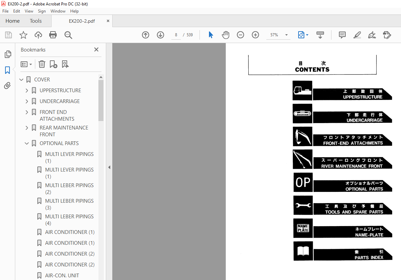401x280 pixels.
Task: Close the Bookmarks panel
Action: coord(96,49)
